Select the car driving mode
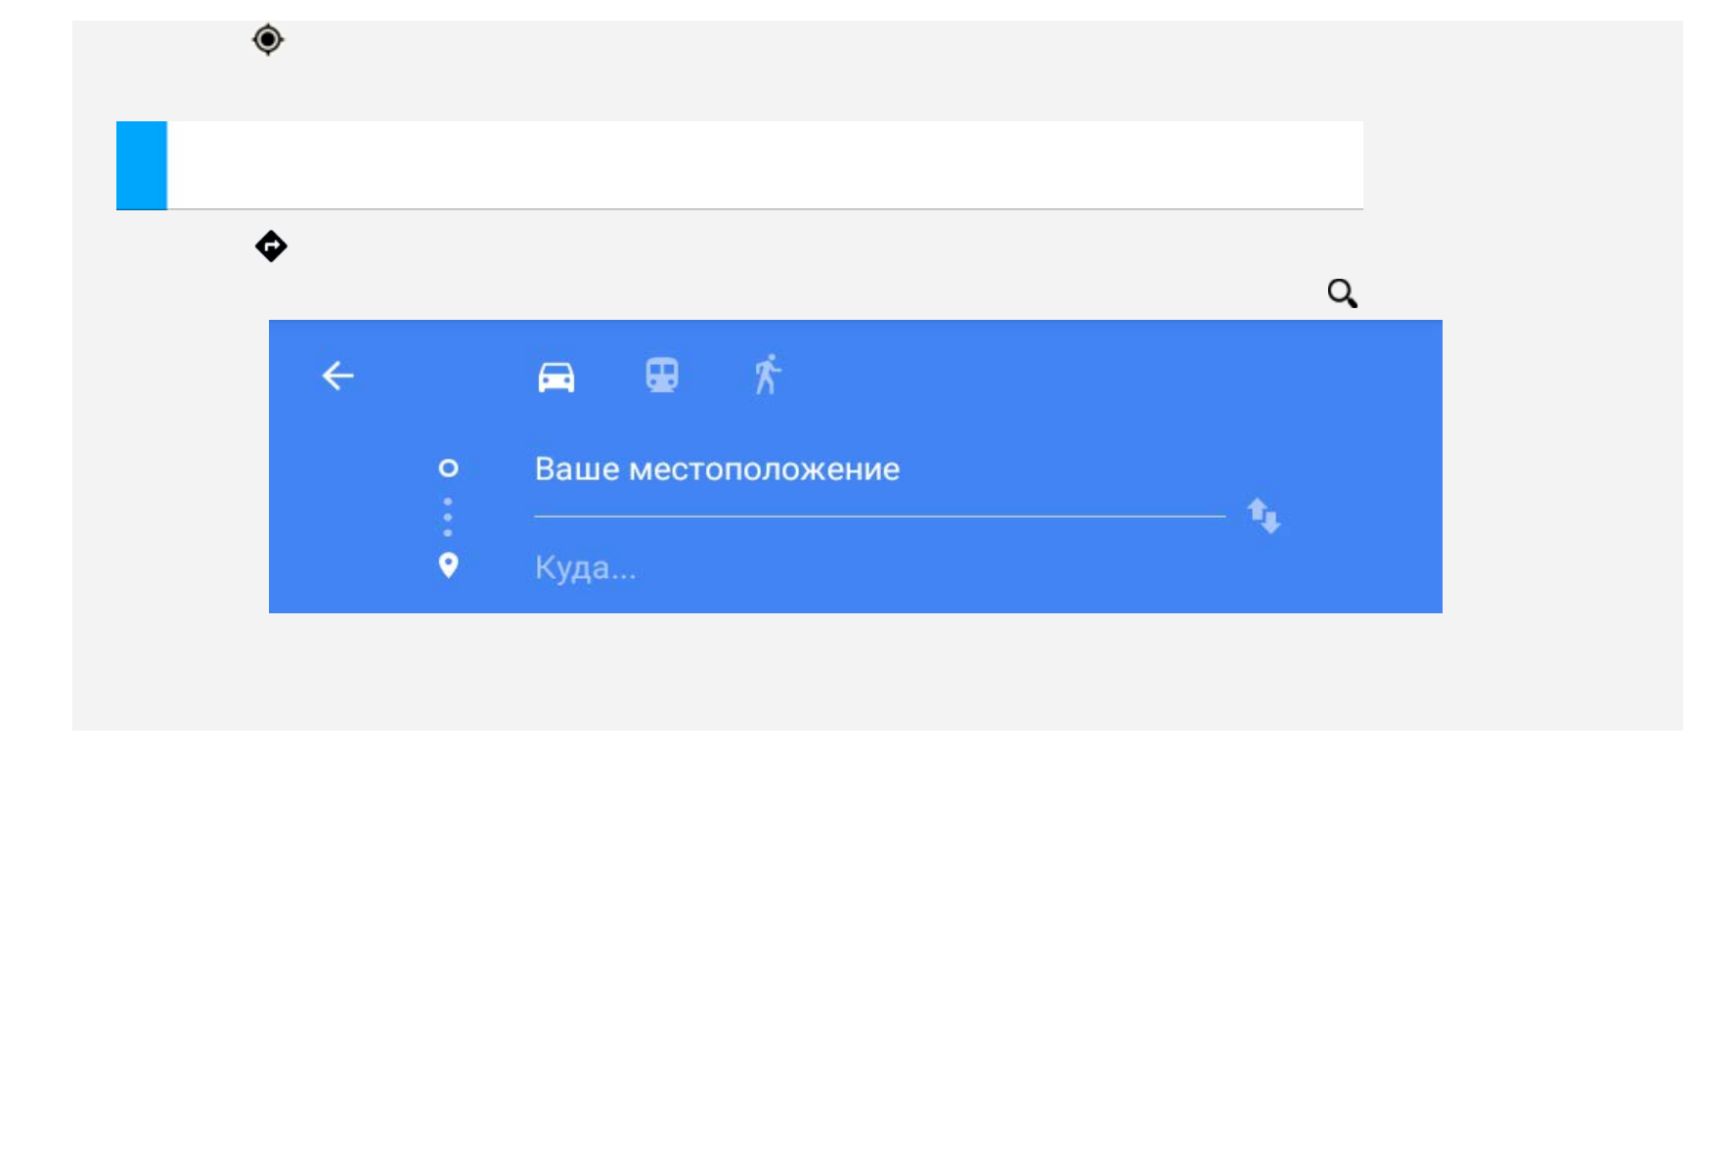Image resolution: width=1735 pixels, height=1164 pixels. point(556,377)
